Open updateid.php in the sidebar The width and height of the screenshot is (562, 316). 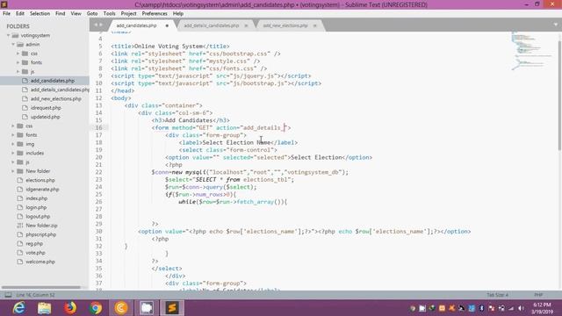click(45, 117)
